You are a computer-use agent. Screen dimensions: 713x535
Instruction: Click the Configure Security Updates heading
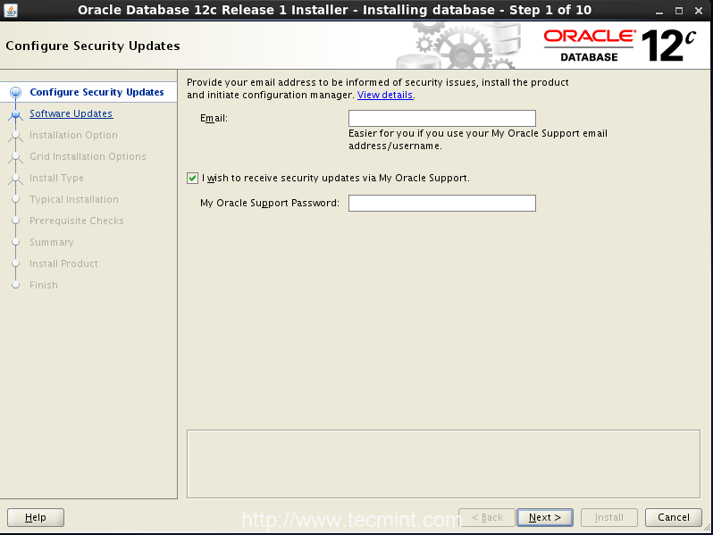[93, 46]
